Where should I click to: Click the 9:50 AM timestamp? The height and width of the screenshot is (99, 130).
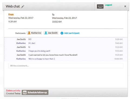pyautogui.click(x=119, y=47)
